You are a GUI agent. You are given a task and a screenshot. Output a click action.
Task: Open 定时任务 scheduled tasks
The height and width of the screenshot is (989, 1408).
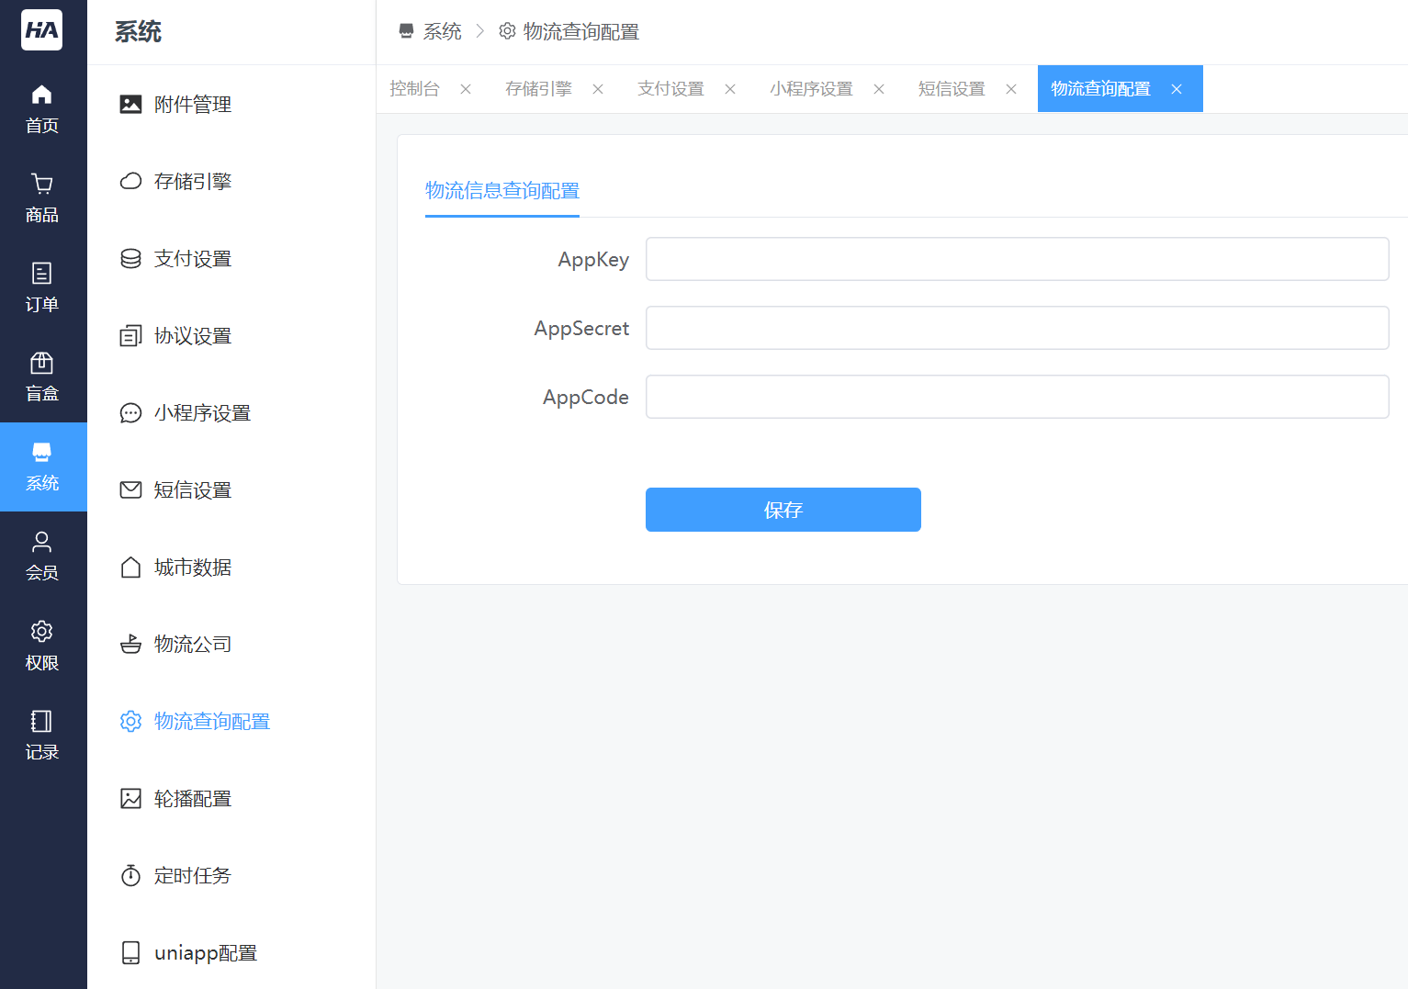coord(193,875)
